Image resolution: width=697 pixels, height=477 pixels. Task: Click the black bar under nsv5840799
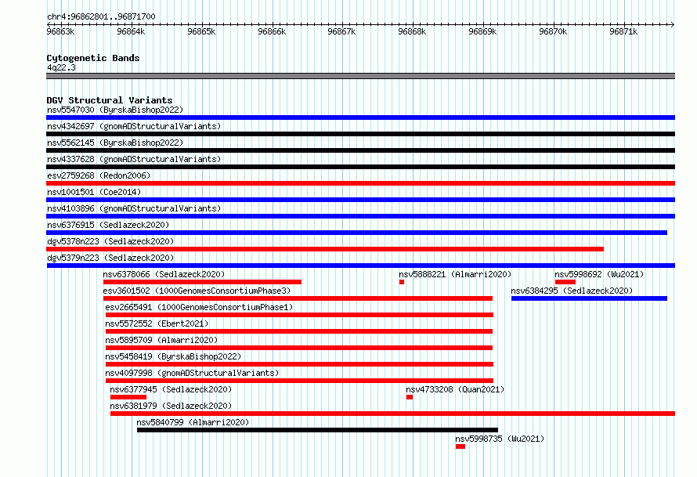[x=317, y=430]
